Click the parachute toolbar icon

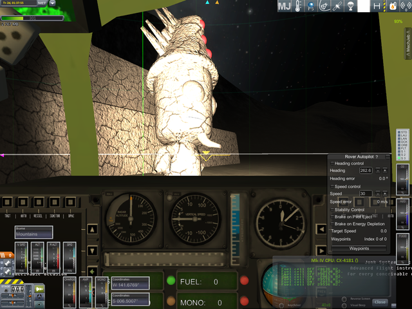coord(350,6)
